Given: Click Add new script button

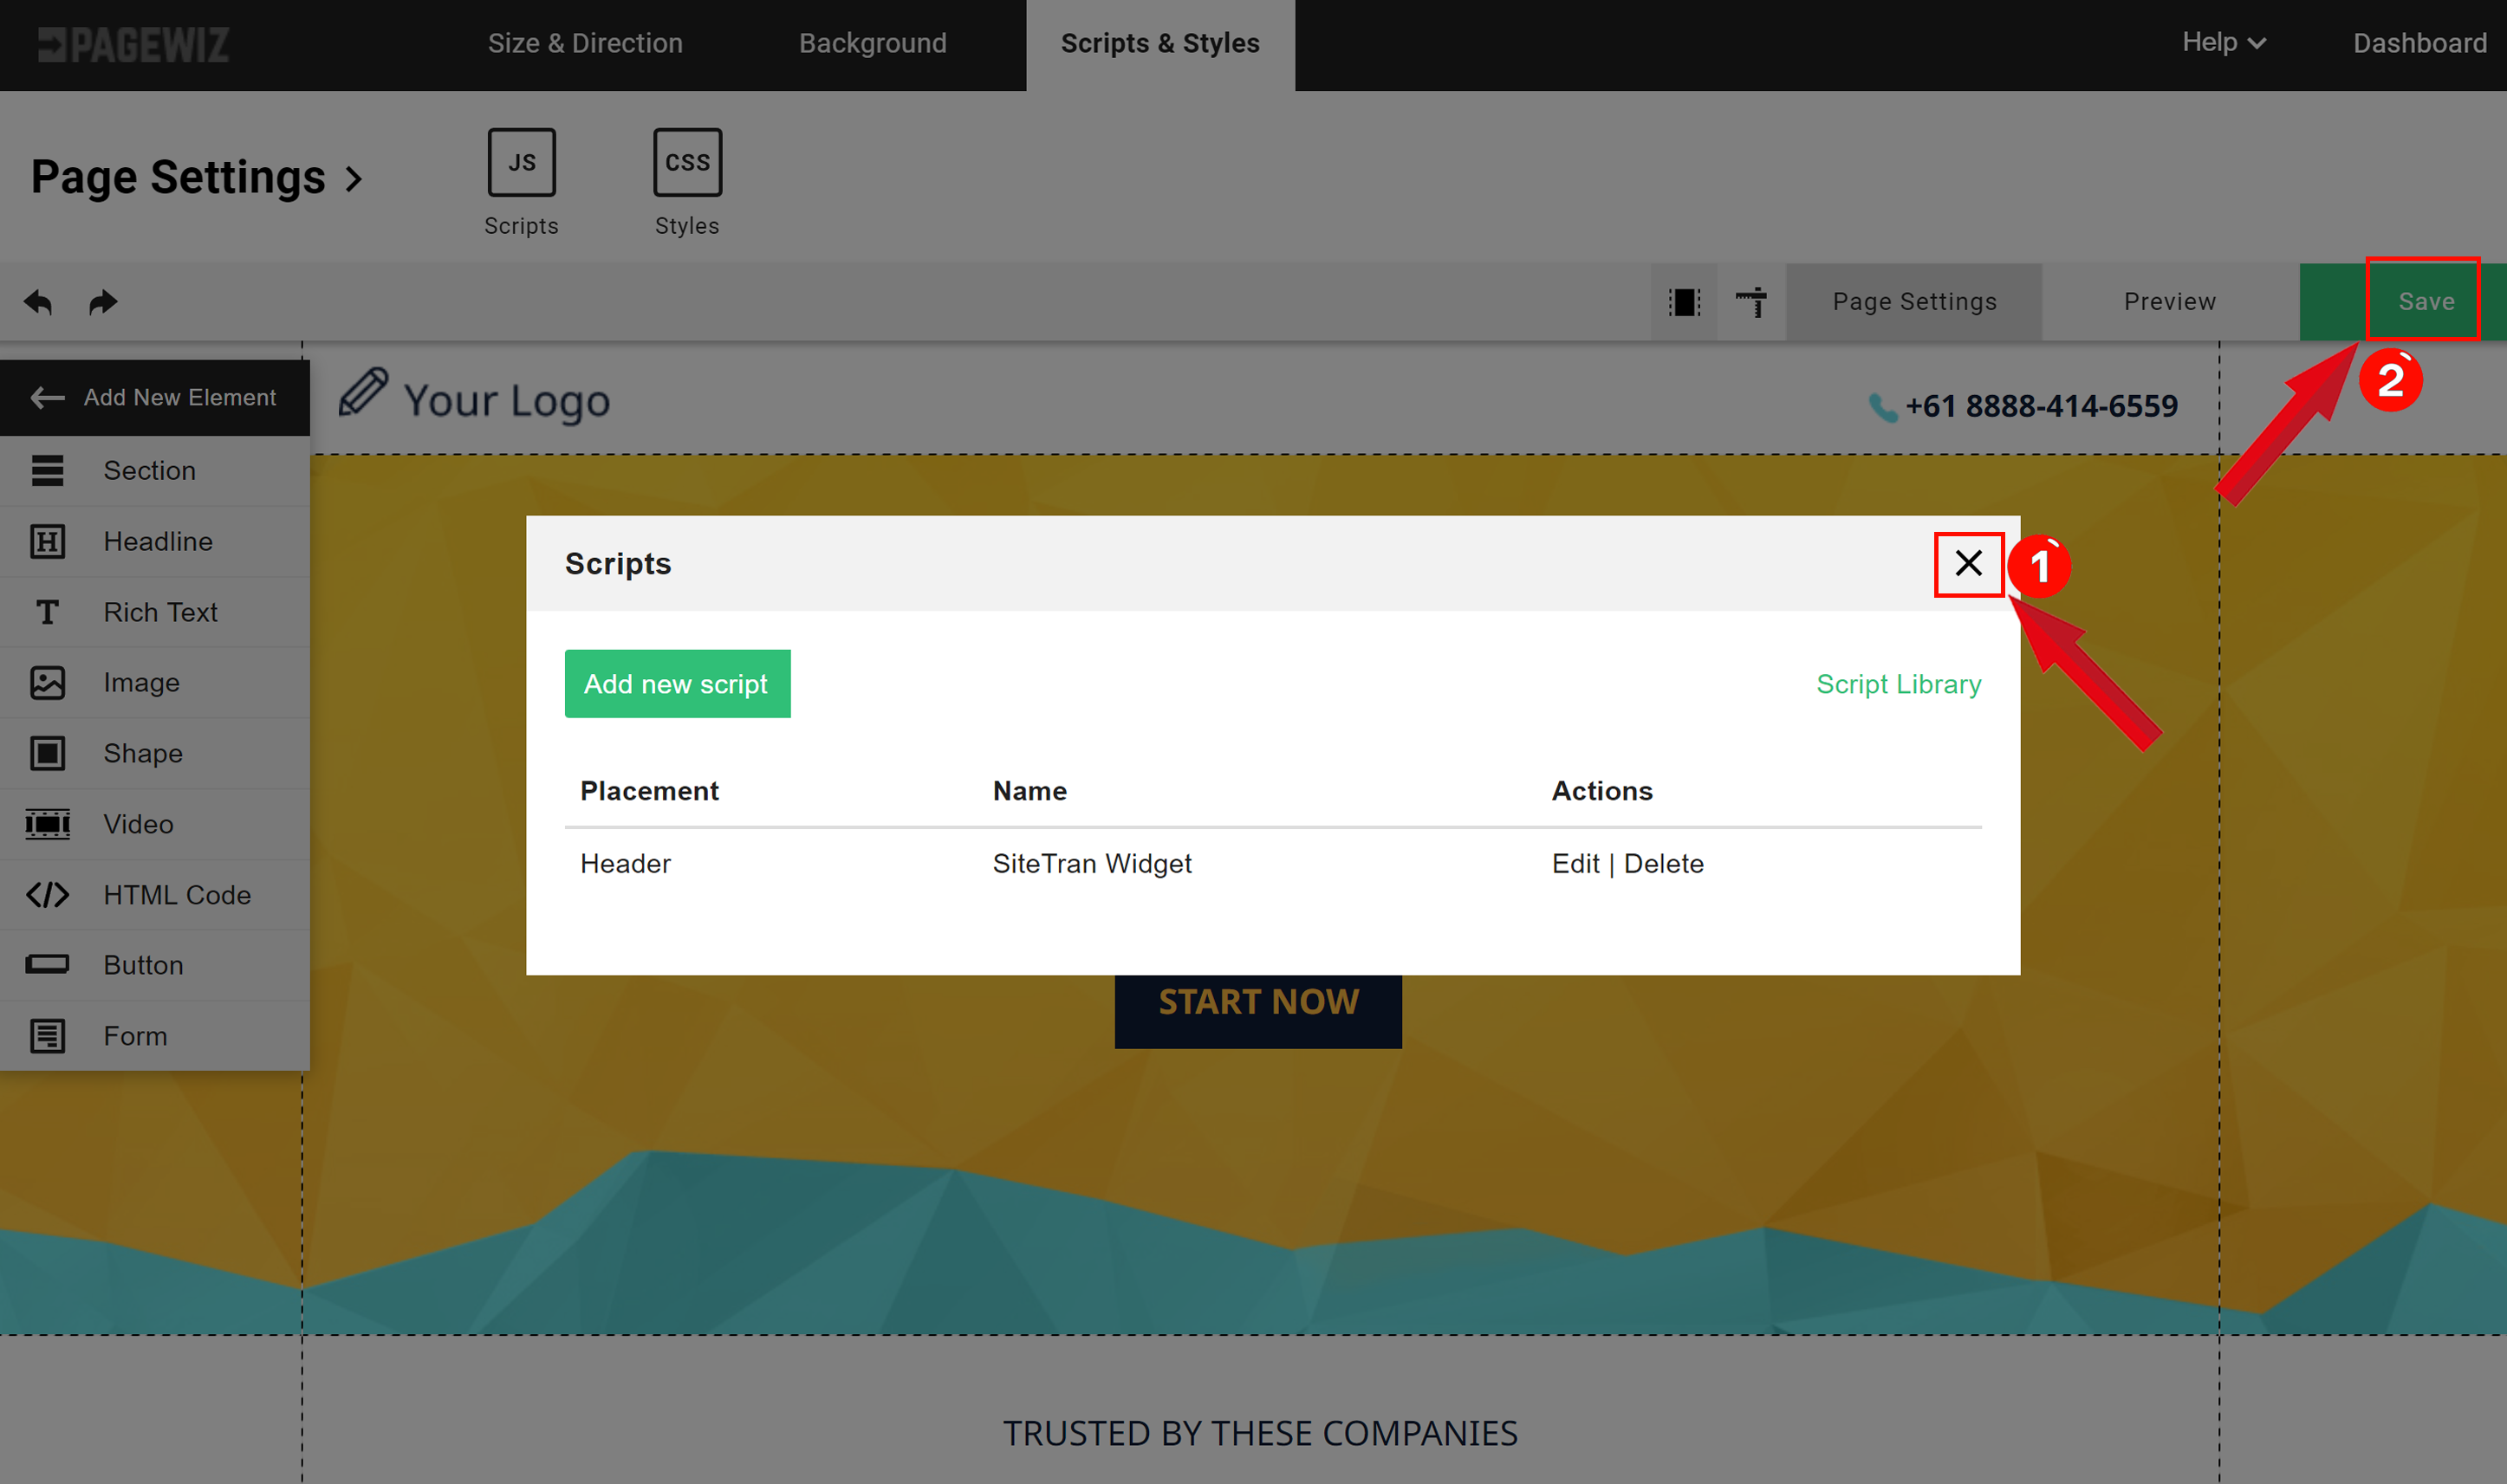Looking at the screenshot, I should point(675,684).
